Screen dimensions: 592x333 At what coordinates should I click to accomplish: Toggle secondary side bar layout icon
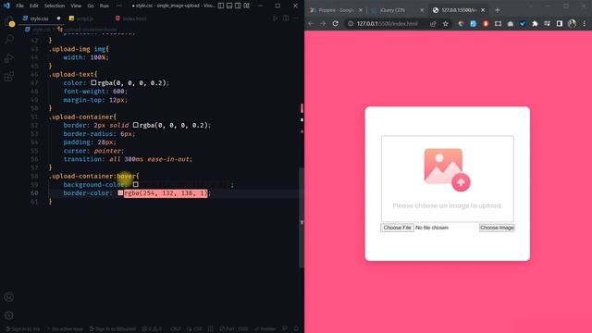(238, 6)
